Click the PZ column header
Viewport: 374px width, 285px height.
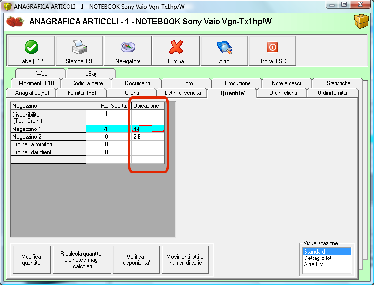coord(97,106)
